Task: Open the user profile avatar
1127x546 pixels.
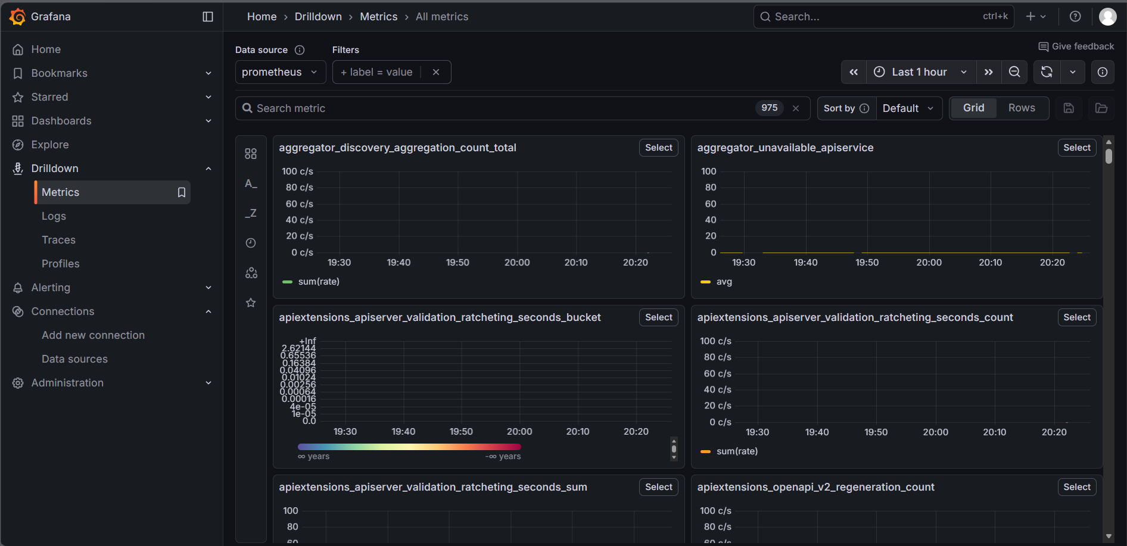Action: (1108, 17)
